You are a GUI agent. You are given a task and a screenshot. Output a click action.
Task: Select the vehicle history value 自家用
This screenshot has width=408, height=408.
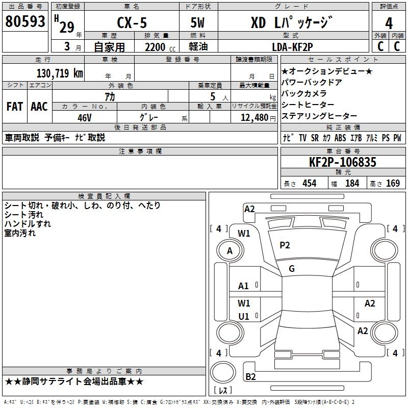[x=109, y=47]
